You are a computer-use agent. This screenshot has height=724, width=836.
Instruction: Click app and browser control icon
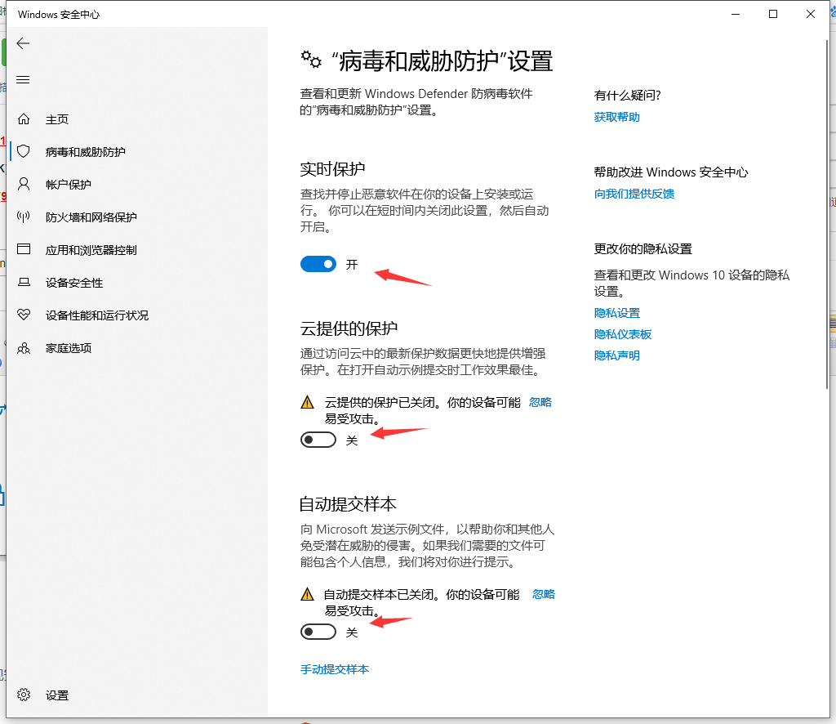coord(24,250)
